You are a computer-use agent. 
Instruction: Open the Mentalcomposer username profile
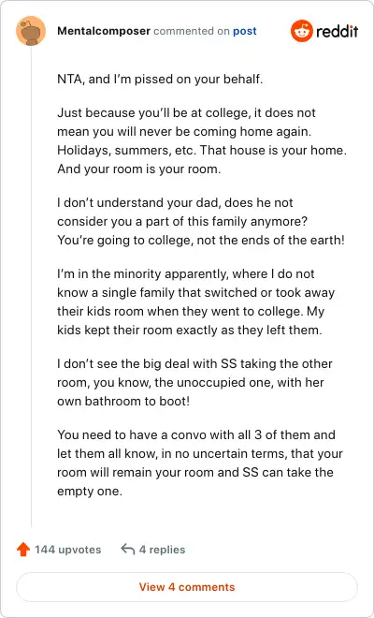pos(104,31)
